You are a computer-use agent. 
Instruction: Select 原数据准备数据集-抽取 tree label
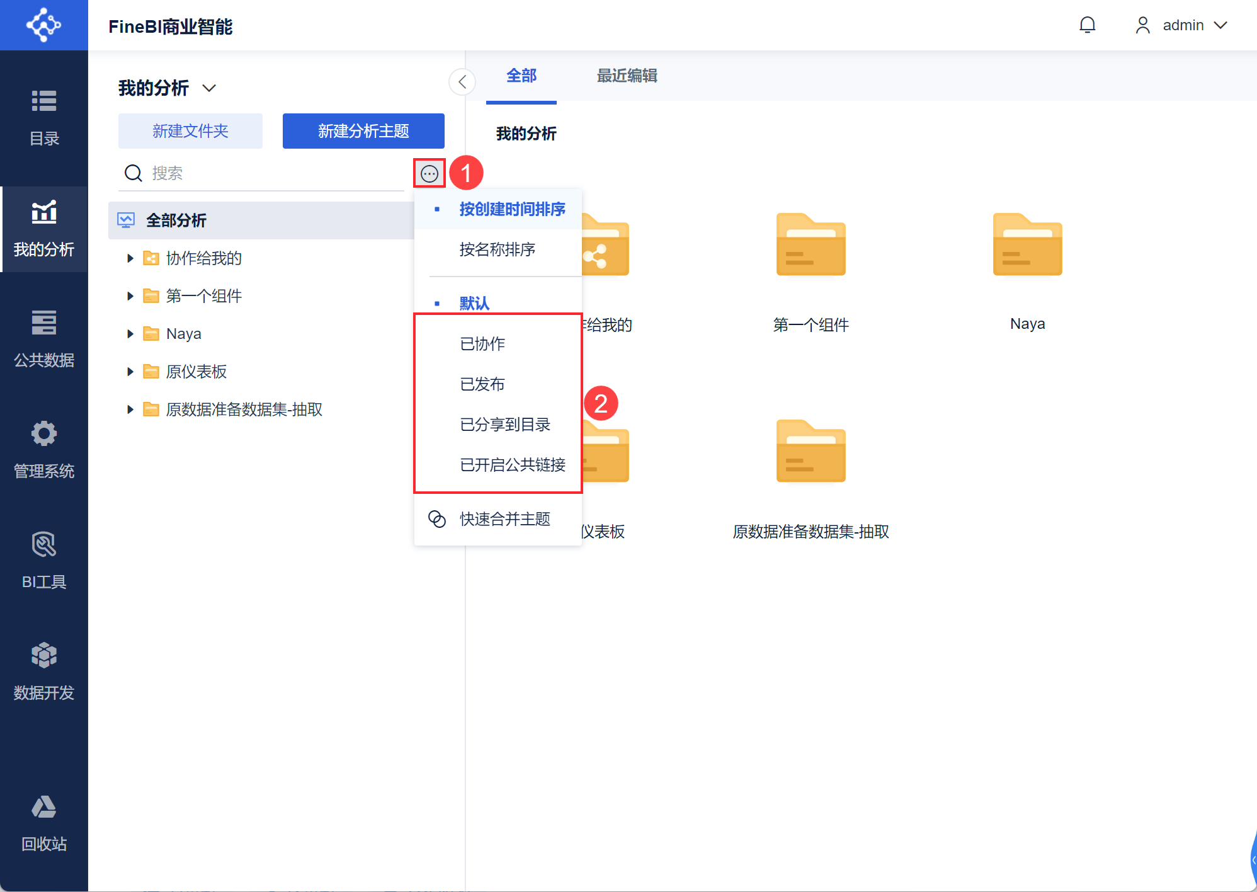[244, 409]
